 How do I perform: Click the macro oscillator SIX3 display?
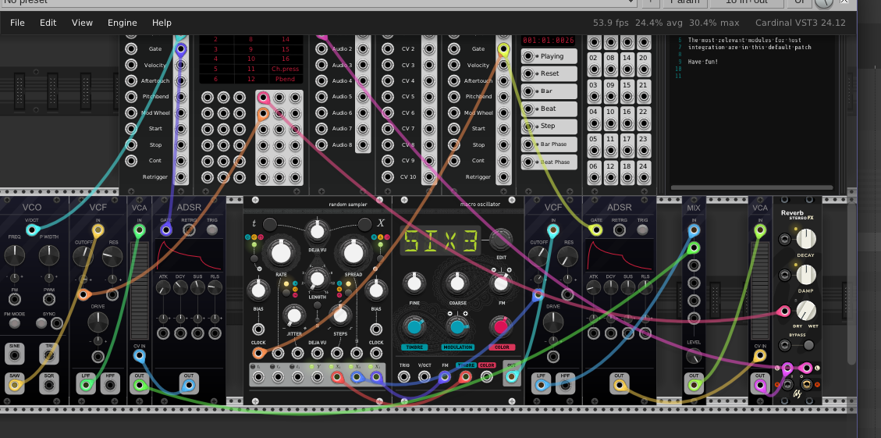pyautogui.click(x=439, y=241)
